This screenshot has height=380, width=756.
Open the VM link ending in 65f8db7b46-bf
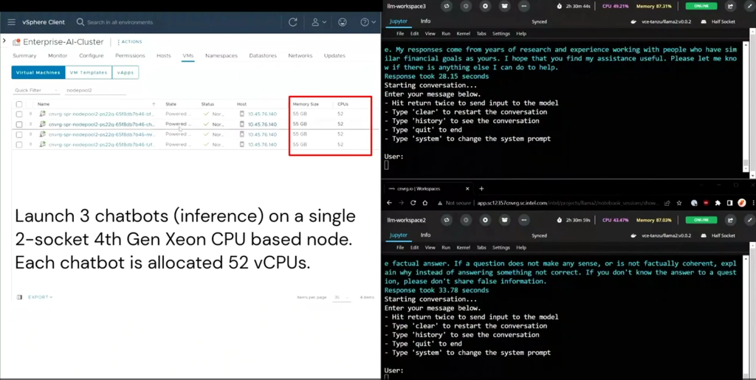click(x=101, y=114)
